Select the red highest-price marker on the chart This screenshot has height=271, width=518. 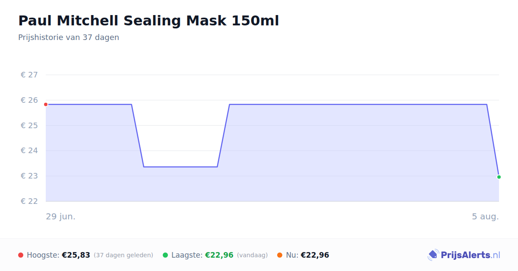[46, 105]
